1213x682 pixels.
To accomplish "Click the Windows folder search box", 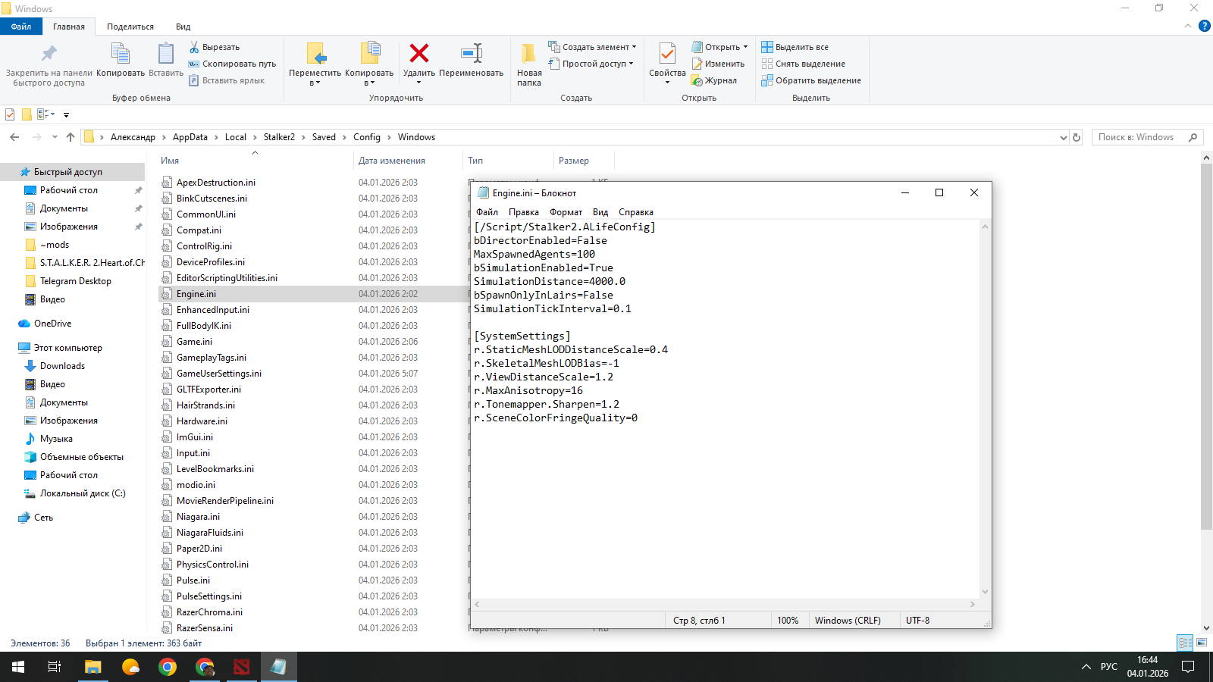I will click(1148, 137).
